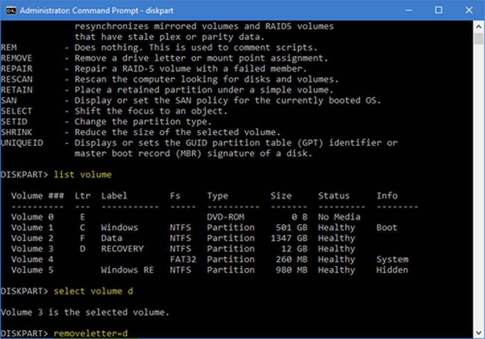Viewport: 485px width, 339px height.
Task: Click 'Volume 3 is the selected volume.' message
Action: (85, 312)
